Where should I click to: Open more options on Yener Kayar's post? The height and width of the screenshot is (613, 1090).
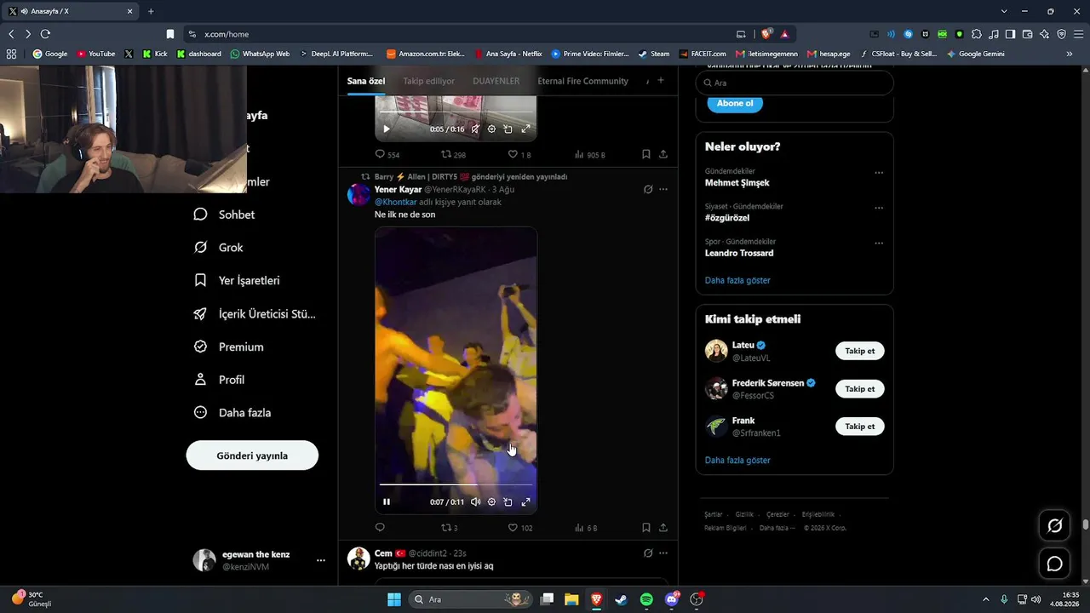click(663, 189)
